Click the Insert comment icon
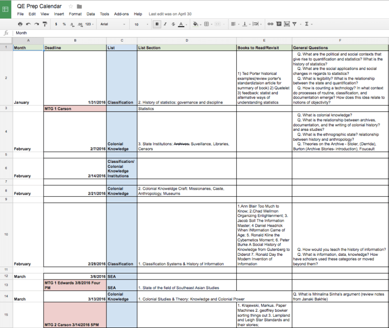 pos(279,24)
